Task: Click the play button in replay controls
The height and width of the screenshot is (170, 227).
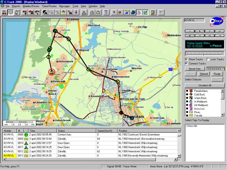Action: (x=200, y=31)
